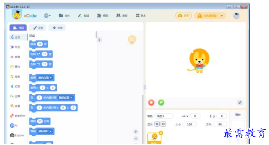
Task: Open the 更多 (More) grid menu
Action: (141, 16)
